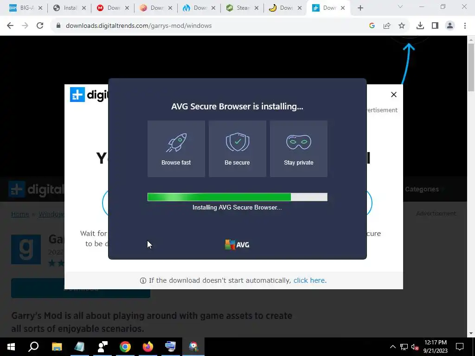The width and height of the screenshot is (475, 356).
Task: Click the Home breadcrumb link
Action: [20, 214]
